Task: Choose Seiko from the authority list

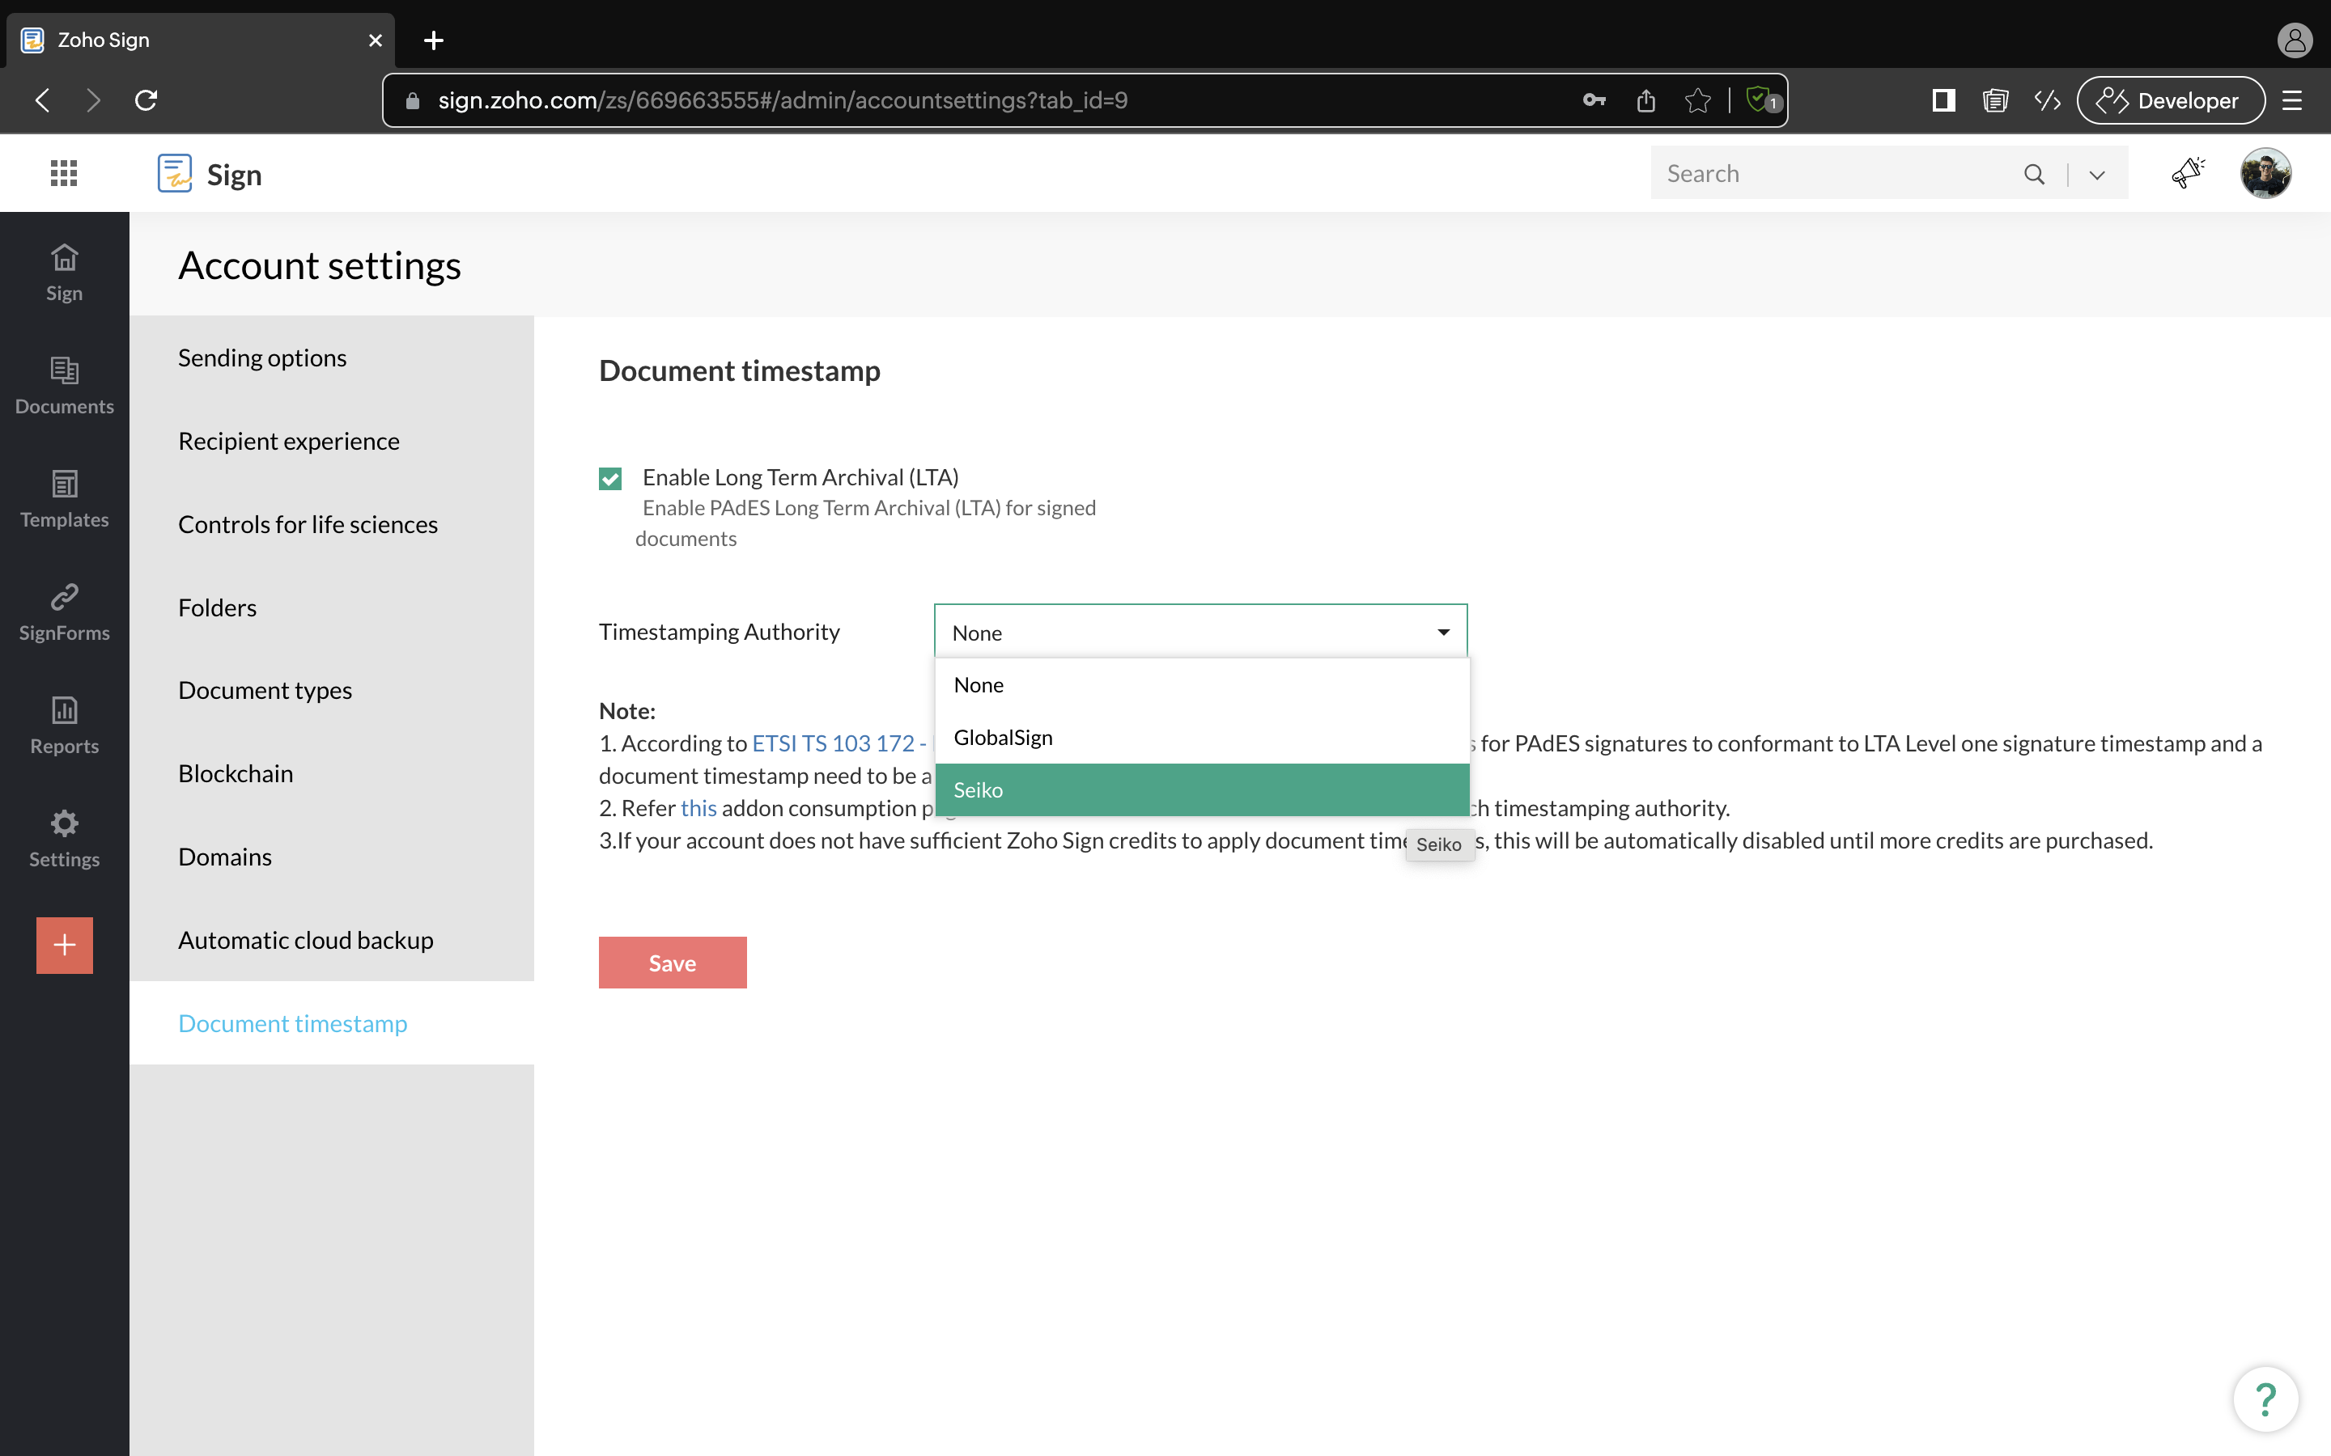Action: [x=1200, y=789]
